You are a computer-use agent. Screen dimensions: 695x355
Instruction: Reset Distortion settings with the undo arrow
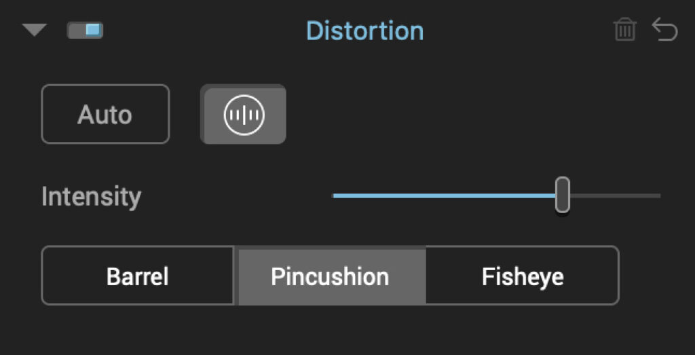tap(664, 30)
